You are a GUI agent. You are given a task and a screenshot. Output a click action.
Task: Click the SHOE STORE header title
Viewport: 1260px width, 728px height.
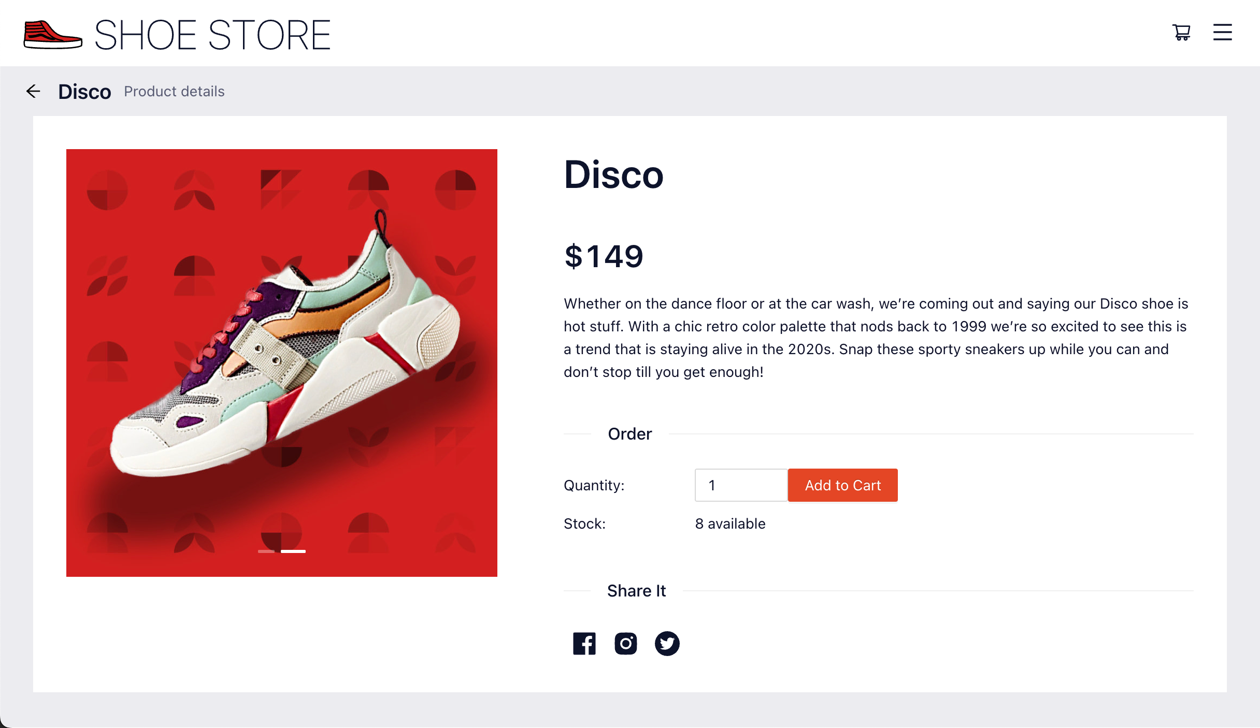click(212, 35)
